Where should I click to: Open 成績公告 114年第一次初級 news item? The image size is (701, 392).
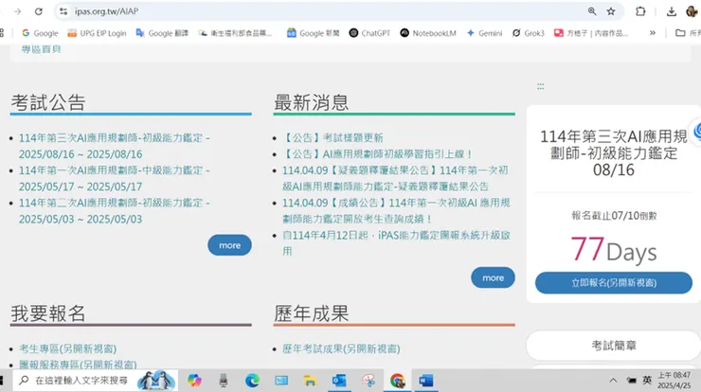click(x=396, y=211)
